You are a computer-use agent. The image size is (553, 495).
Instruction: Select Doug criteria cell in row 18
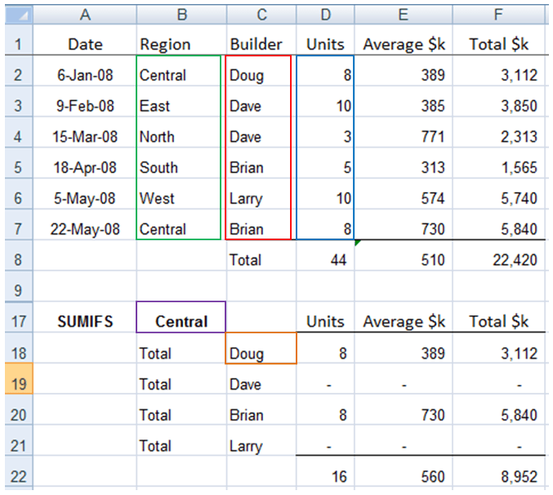point(261,348)
